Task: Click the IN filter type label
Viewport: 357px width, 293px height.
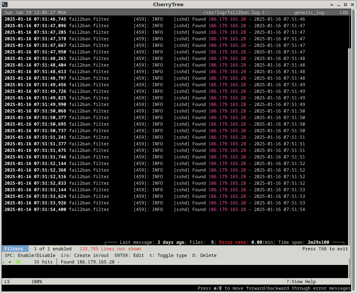Action: pyautogui.click(x=18, y=262)
